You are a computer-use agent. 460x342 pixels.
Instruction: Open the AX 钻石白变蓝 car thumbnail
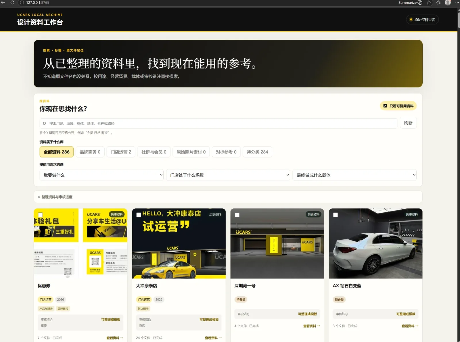tap(375, 243)
